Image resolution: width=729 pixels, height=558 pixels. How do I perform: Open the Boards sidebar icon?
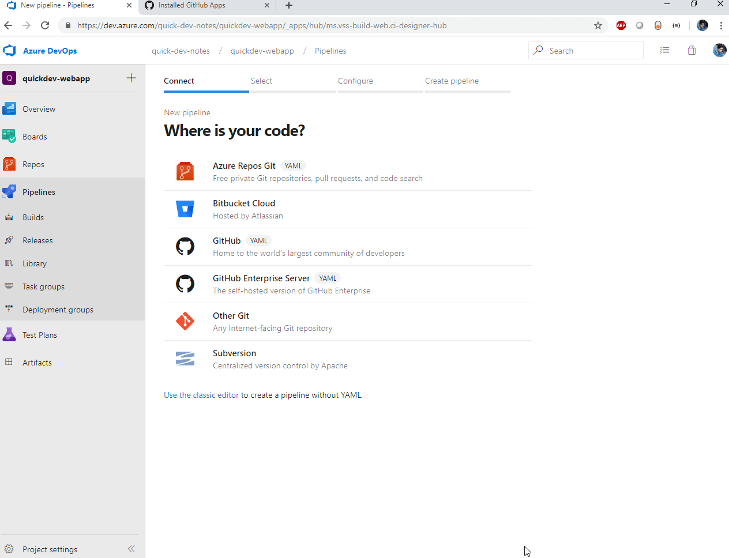(x=9, y=136)
